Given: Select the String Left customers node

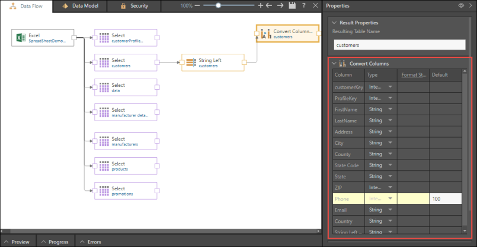Looking at the screenshot, I should pyautogui.click(x=213, y=63).
